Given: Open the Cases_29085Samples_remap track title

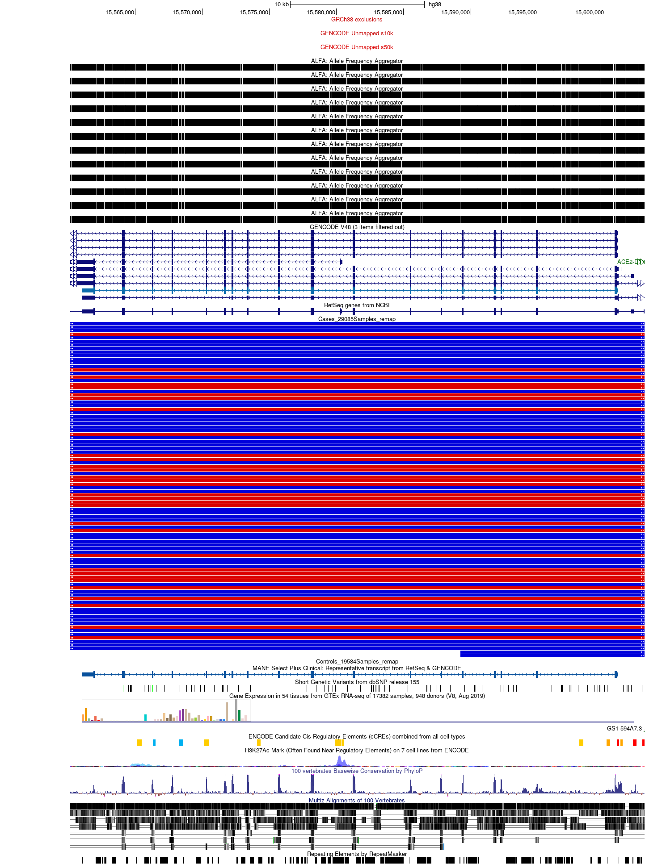Looking at the screenshot, I should click(357, 319).
